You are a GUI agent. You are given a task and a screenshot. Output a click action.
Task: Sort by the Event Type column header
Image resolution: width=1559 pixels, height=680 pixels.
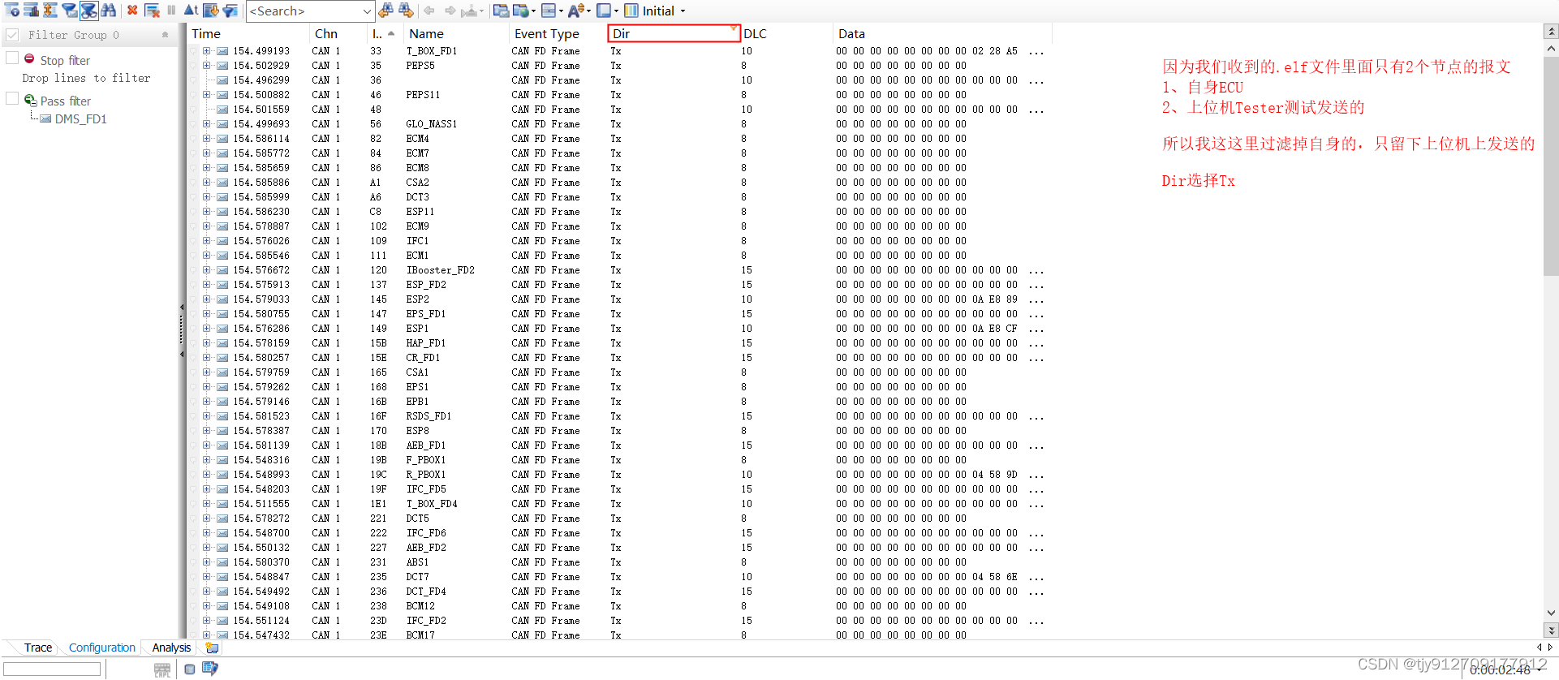point(558,33)
